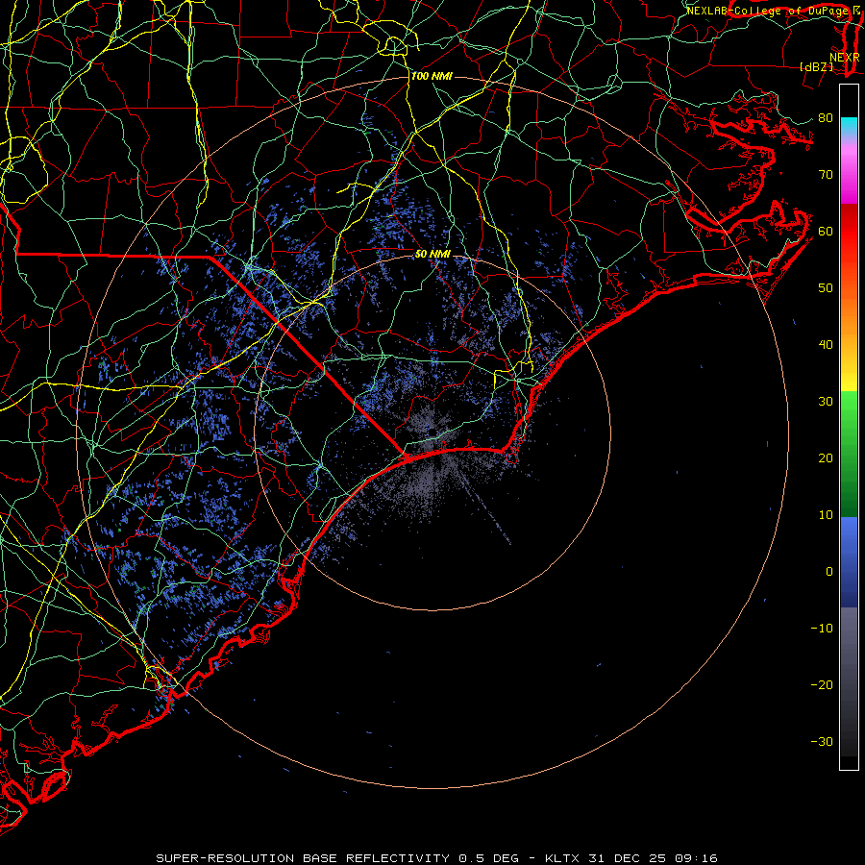The image size is (865, 865).
Task: Click the "KLTX" station identifier
Action: (x=561, y=858)
